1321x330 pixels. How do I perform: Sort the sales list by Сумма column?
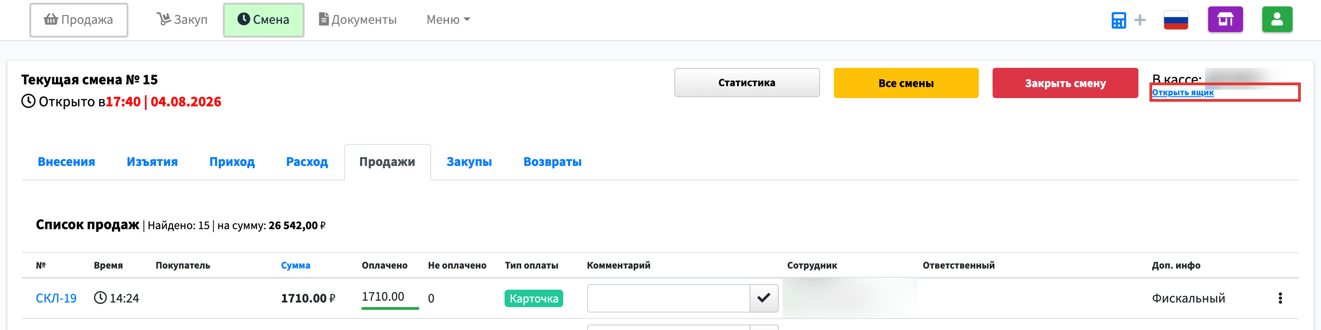(295, 265)
